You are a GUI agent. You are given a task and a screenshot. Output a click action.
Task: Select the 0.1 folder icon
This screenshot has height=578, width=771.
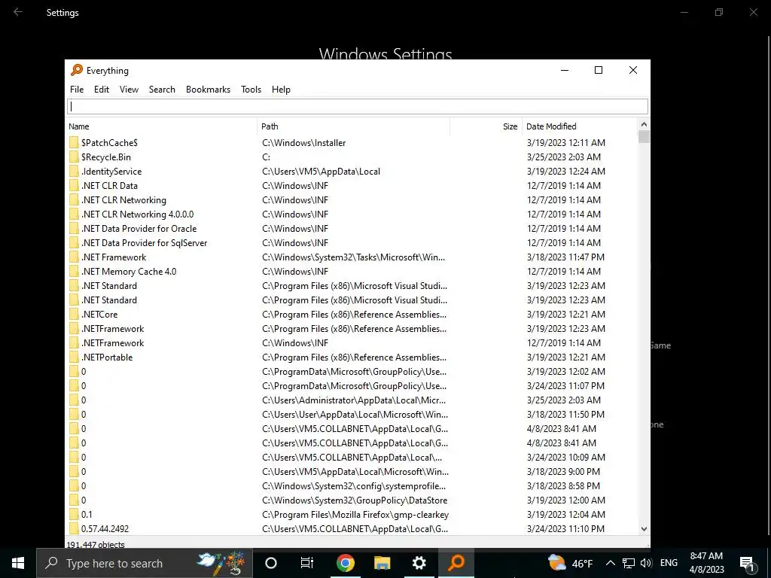point(74,515)
